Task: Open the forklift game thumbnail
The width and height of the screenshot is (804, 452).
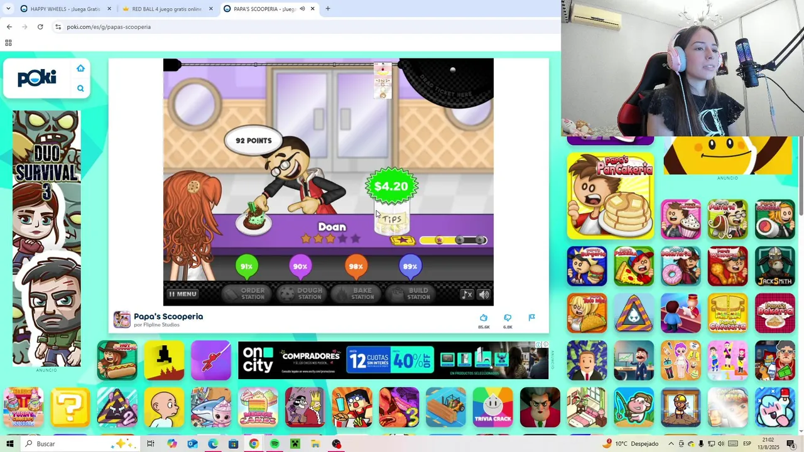Action: pos(446,407)
